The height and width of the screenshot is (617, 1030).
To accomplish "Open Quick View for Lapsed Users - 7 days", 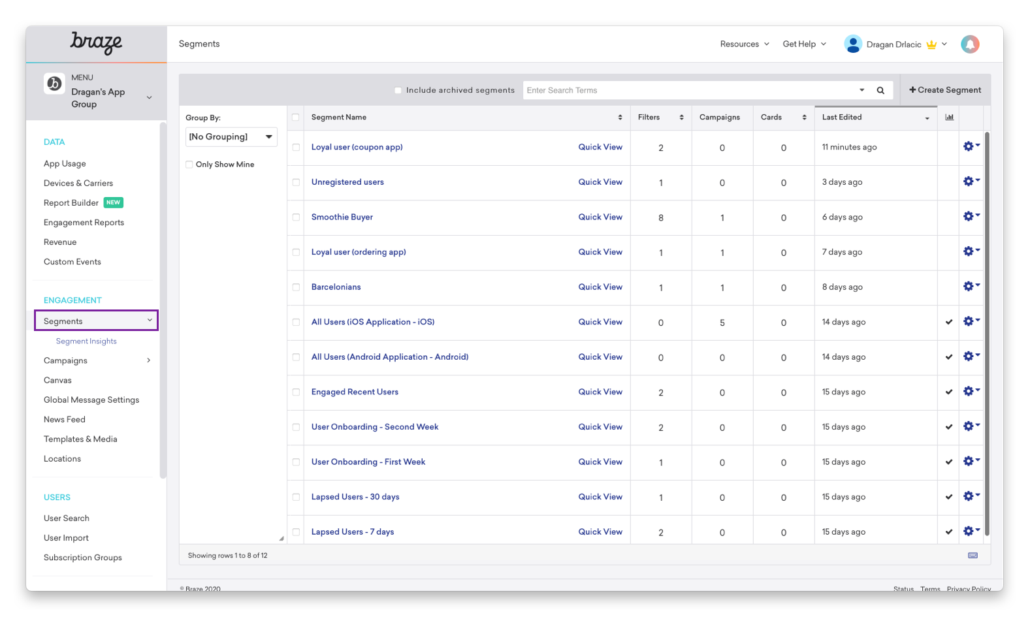I will (600, 531).
